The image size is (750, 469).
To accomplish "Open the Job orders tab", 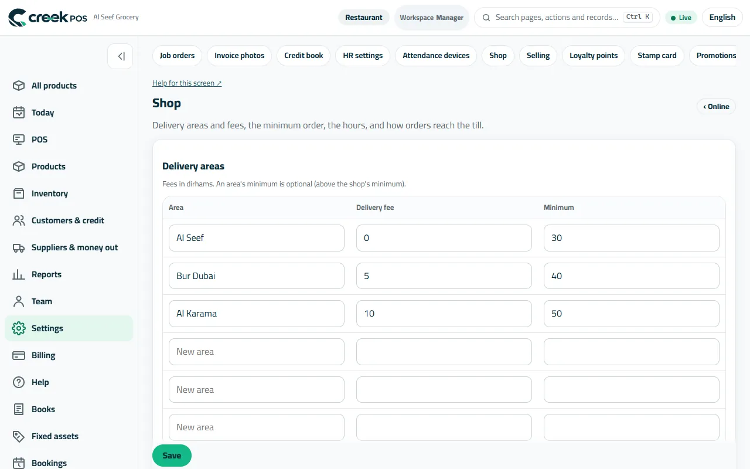I will [177, 56].
